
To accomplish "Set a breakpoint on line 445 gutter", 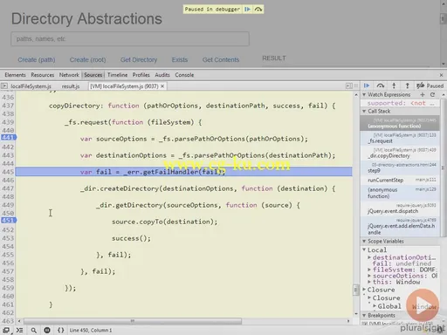I will [x=8, y=172].
